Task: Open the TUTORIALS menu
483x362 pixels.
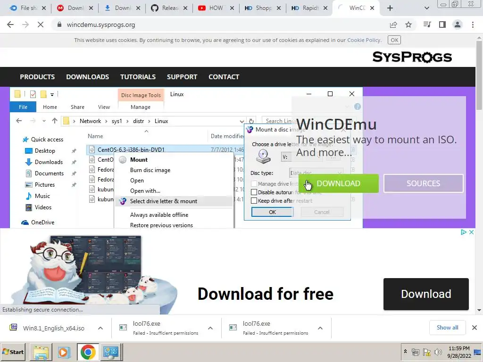Action: (138, 77)
